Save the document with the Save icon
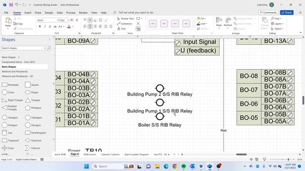The height and width of the screenshot is (171, 305). tap(11, 5)
